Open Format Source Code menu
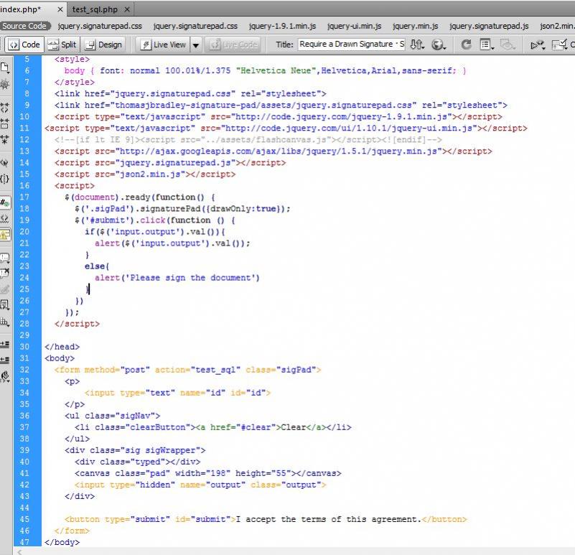 (5, 376)
